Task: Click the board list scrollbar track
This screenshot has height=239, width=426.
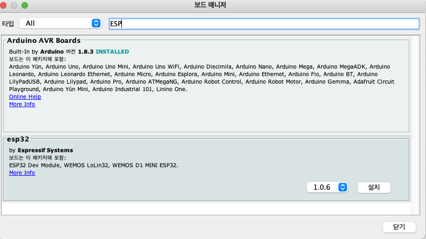Action: point(415,125)
